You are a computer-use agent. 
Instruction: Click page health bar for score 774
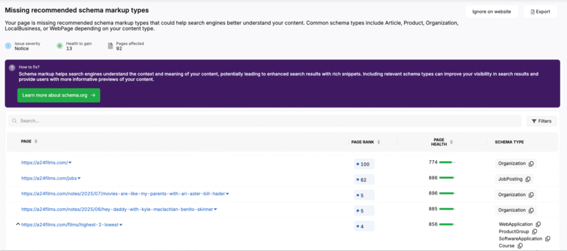pos(447,162)
